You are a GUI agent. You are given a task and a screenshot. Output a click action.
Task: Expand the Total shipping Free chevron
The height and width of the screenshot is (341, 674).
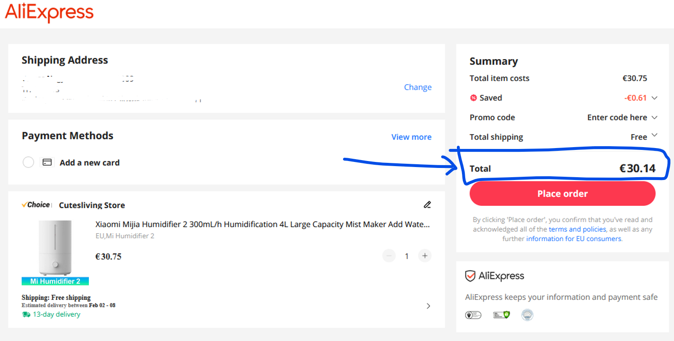[x=654, y=135]
